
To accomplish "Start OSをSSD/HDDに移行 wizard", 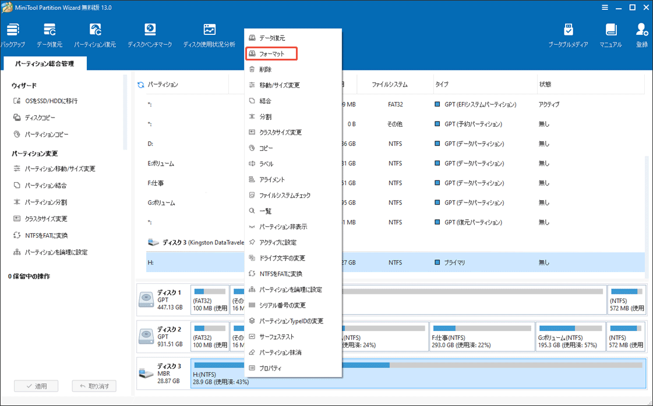I will point(51,101).
